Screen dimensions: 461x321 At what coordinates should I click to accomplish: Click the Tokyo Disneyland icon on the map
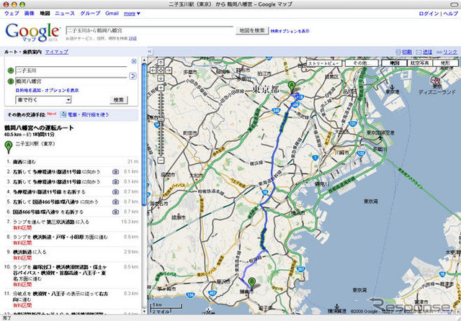[437, 80]
